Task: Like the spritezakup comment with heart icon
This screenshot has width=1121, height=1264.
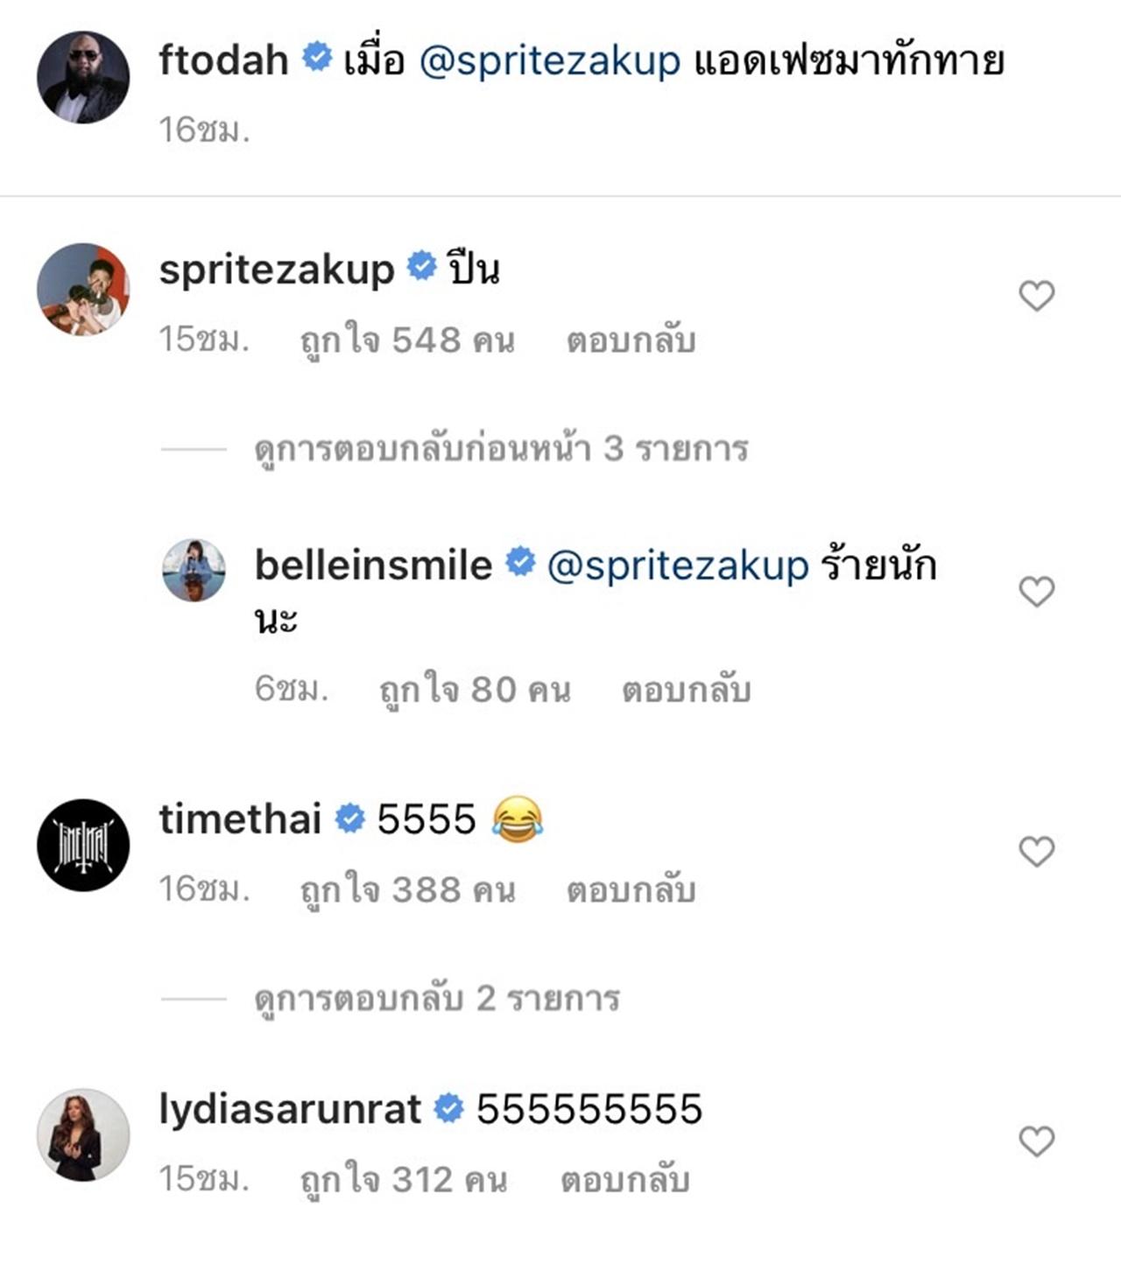Action: pyautogui.click(x=1036, y=297)
